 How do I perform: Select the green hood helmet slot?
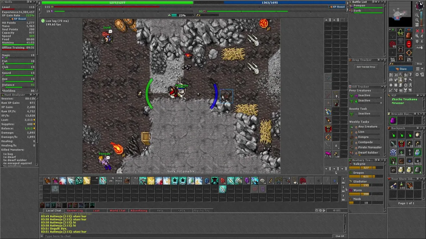click(400, 32)
